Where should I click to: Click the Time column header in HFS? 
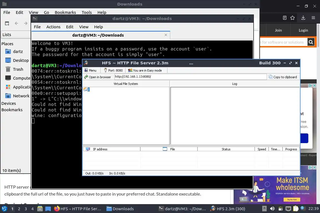tap(276, 149)
